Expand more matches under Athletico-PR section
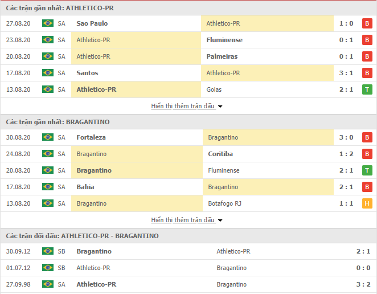This screenshot has width=377, height=294. tap(186, 106)
